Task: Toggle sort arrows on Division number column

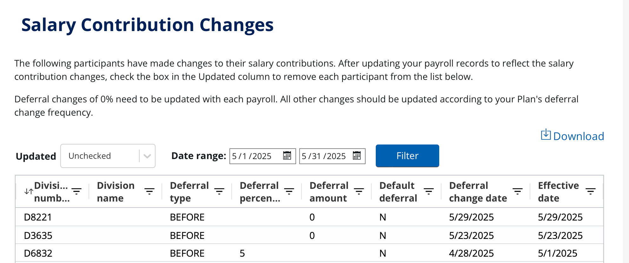Action: tap(29, 191)
